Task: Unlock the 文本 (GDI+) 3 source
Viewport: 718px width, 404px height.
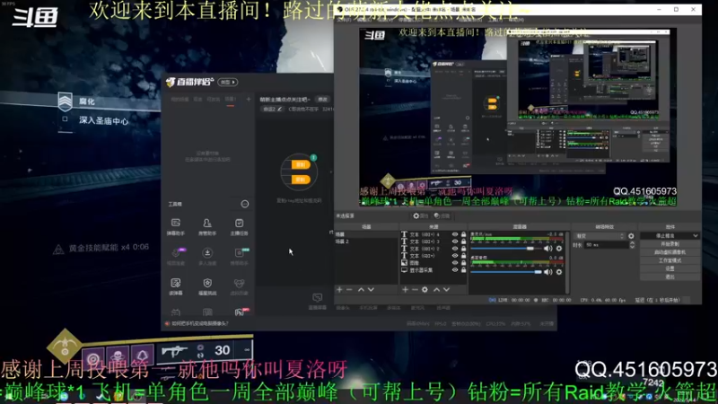Action: [463, 242]
